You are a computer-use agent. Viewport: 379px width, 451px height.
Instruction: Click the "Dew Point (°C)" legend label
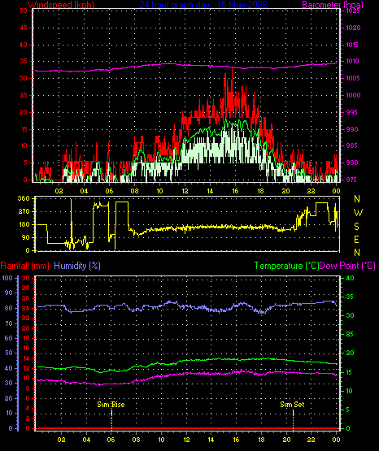click(347, 266)
